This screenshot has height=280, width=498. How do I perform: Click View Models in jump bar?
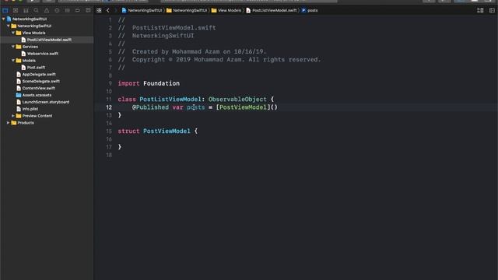click(230, 10)
